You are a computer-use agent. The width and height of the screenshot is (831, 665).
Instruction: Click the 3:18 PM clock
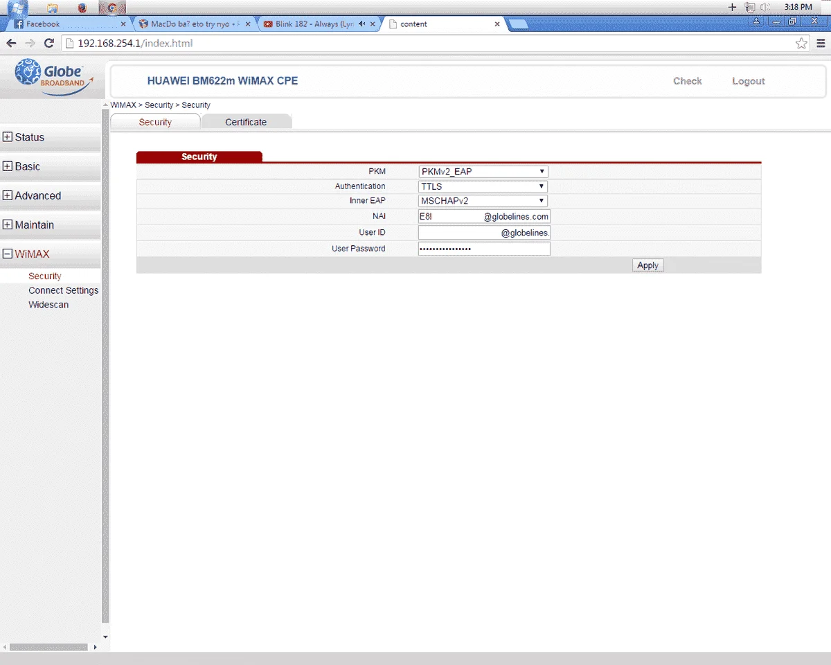coord(798,7)
